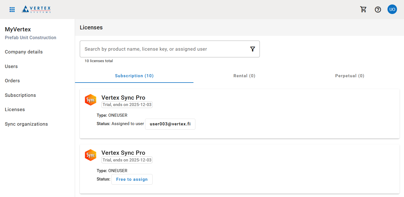Screen dimensions: 404x197
Task: Click the first Vertex Sync Pro product icon
Action: click(90, 100)
